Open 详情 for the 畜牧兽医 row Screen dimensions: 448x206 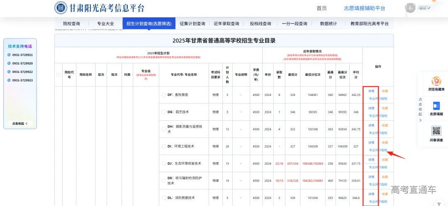coord(371,91)
